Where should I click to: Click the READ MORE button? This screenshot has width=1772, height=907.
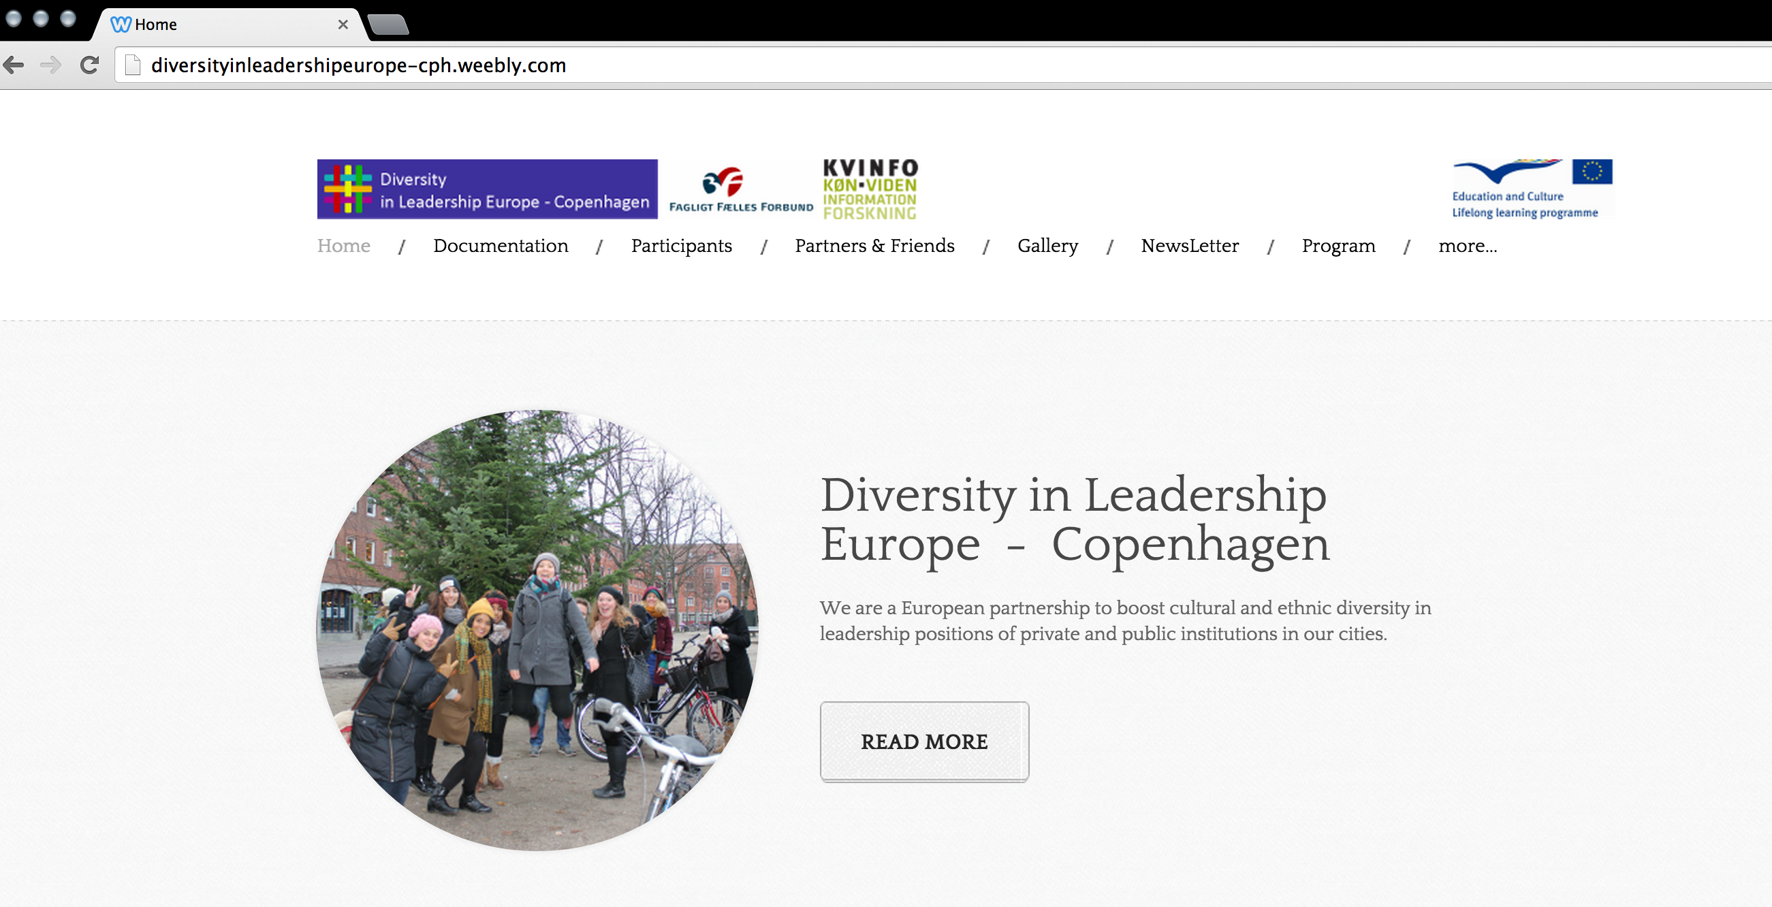click(924, 742)
